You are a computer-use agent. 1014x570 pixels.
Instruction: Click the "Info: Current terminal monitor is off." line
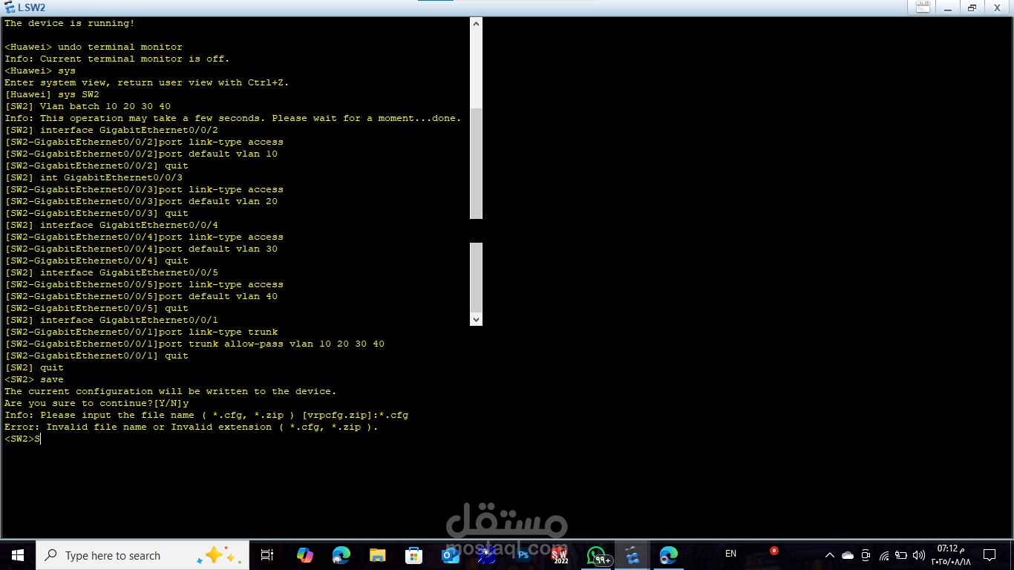pyautogui.click(x=117, y=59)
